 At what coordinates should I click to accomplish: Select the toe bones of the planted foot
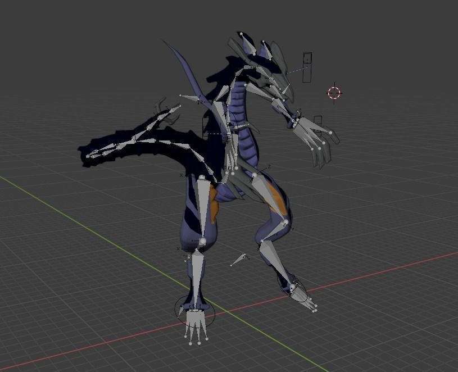(x=196, y=326)
